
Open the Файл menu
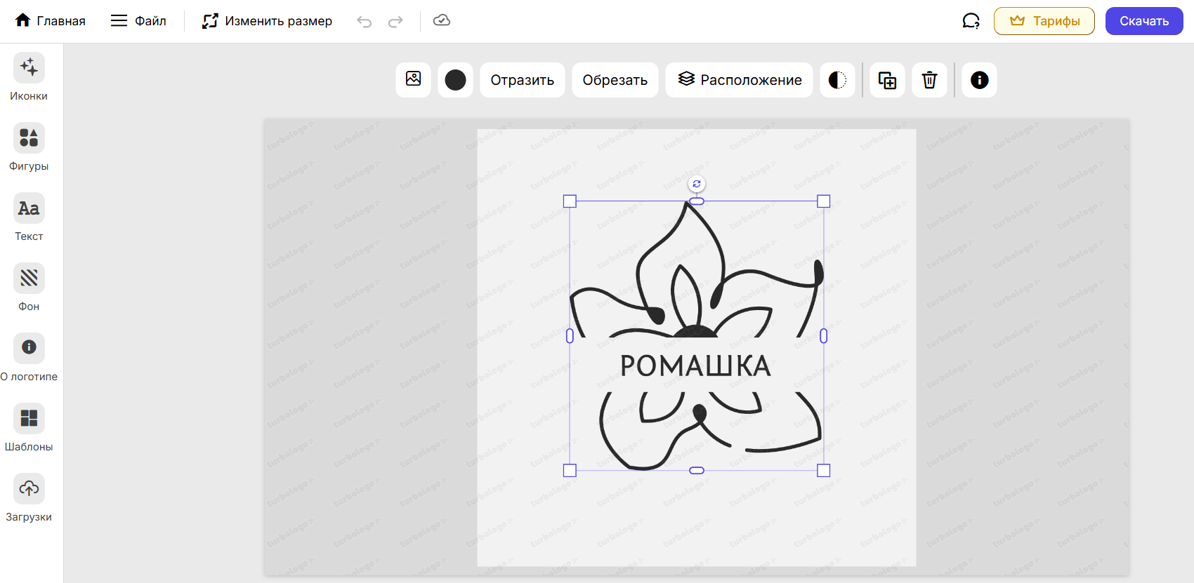pyautogui.click(x=138, y=21)
